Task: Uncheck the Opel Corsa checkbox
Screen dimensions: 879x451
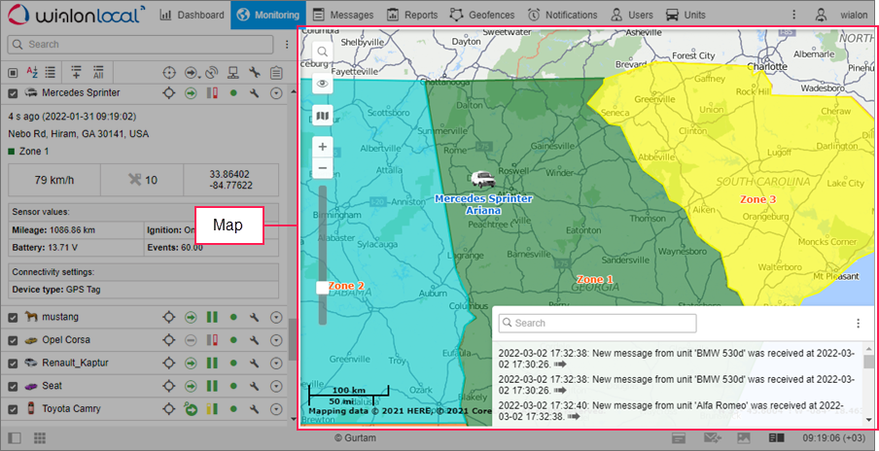Action: coord(13,340)
